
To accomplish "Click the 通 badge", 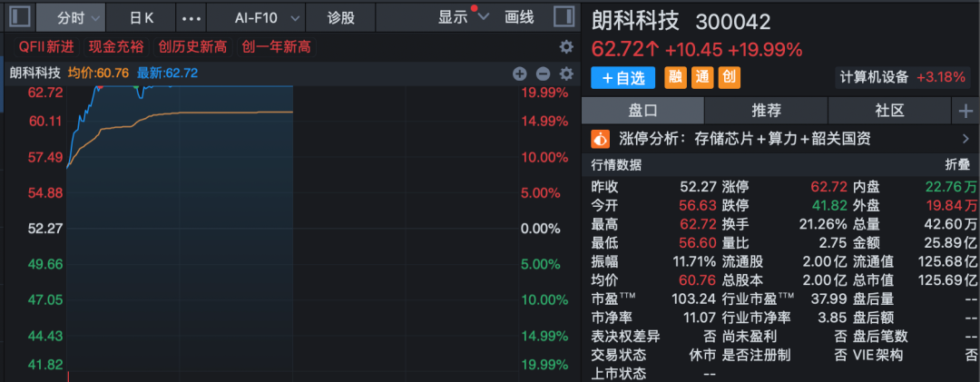I will tap(701, 77).
